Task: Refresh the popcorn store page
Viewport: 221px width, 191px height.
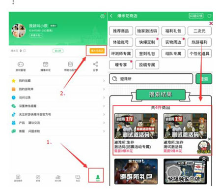Action: click(x=209, y=16)
